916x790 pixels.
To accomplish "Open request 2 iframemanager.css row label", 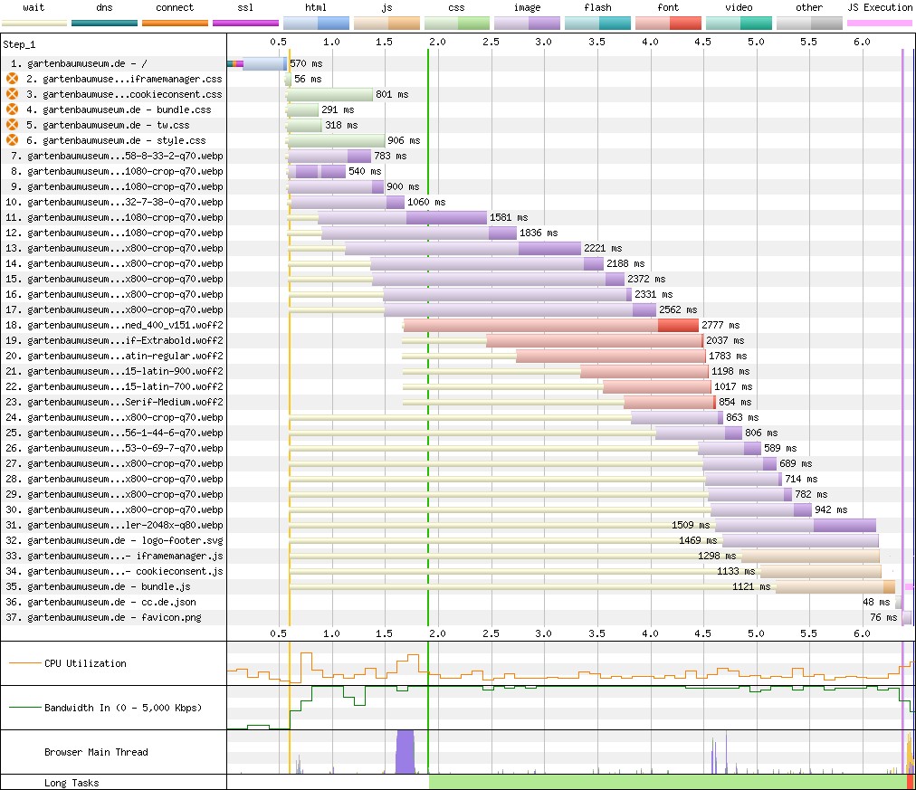I will [124, 79].
